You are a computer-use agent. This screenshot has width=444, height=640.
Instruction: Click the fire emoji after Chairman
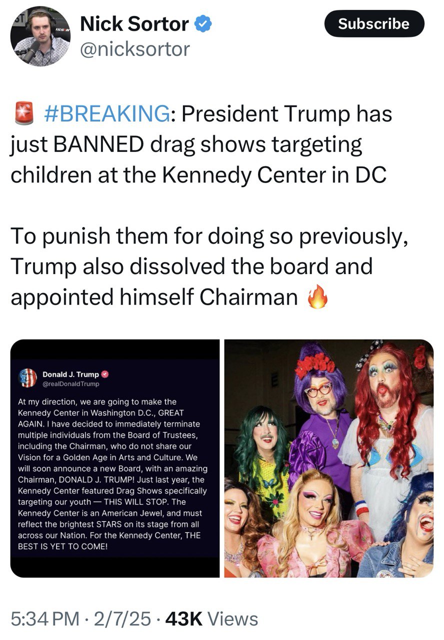(x=317, y=297)
